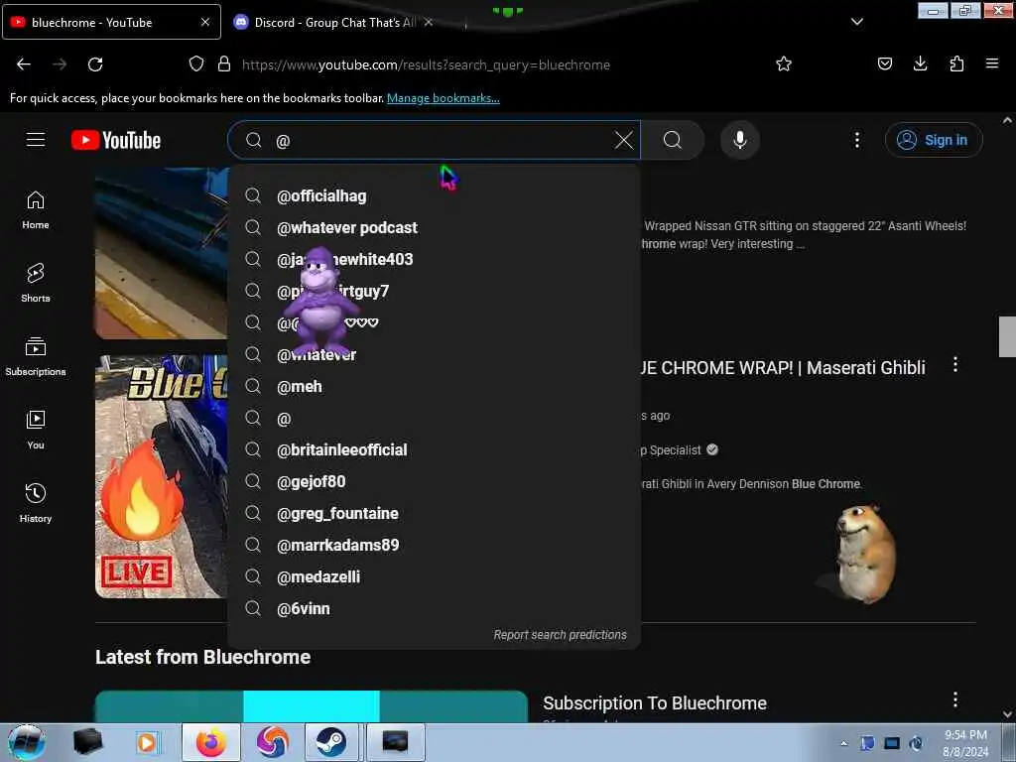Open the media player taskbar icon

(x=147, y=742)
